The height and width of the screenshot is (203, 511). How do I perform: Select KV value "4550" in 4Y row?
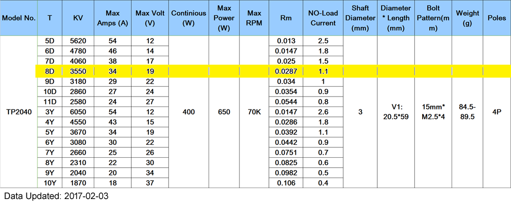point(78,122)
